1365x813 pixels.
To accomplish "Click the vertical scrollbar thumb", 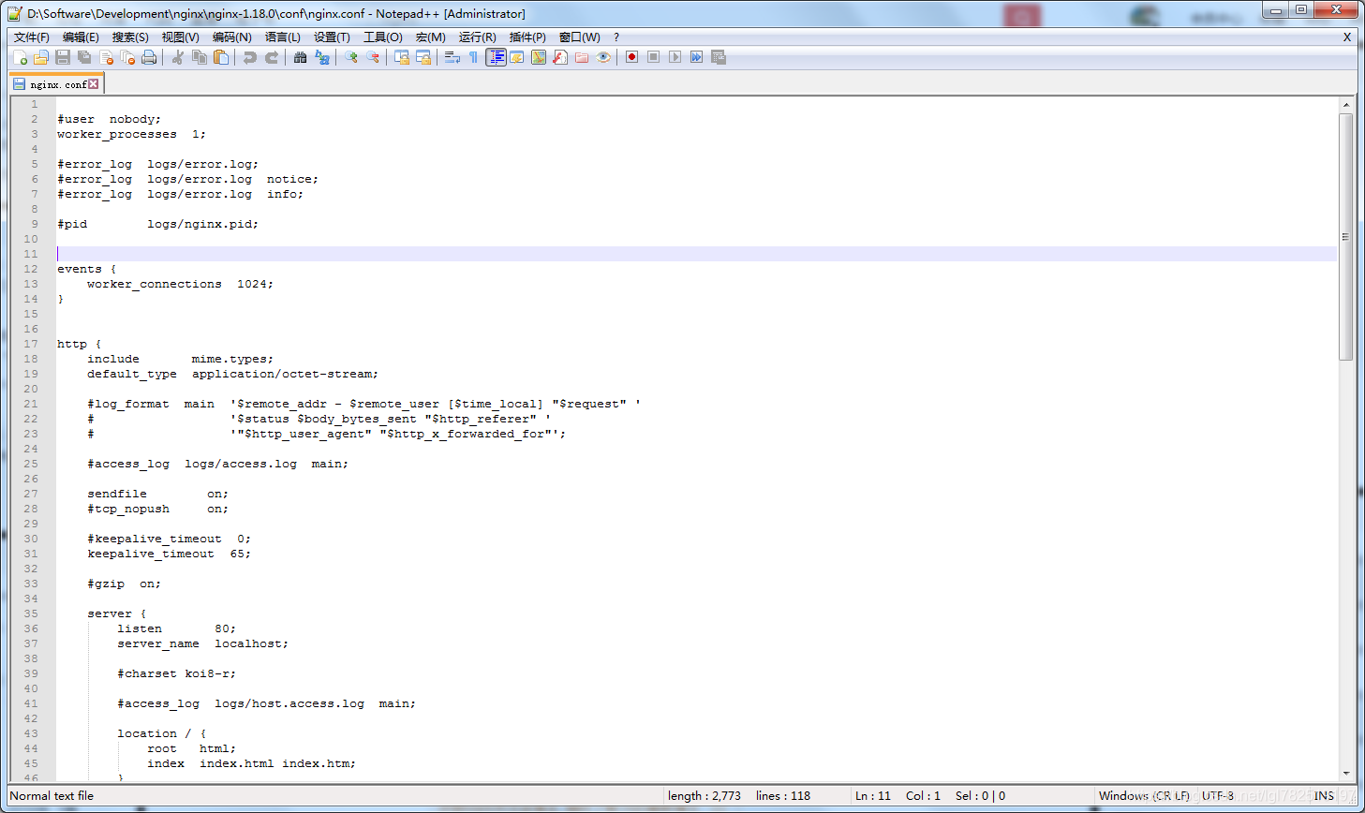I will click(1346, 237).
